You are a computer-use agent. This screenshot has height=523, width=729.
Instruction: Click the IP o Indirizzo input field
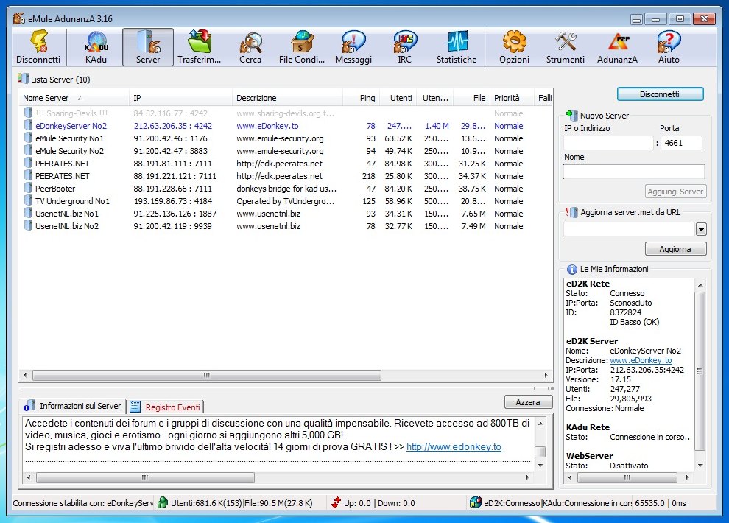pos(608,143)
